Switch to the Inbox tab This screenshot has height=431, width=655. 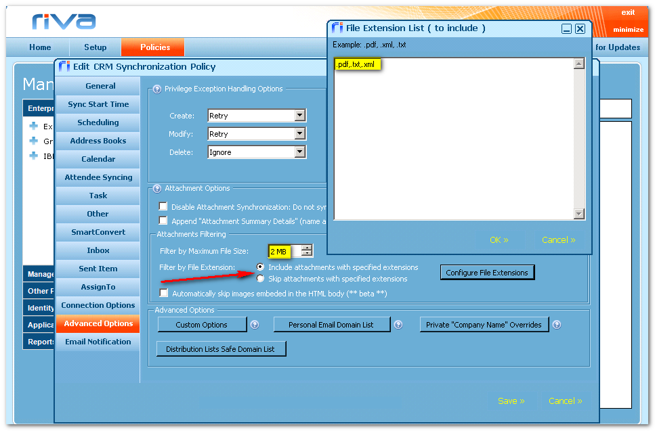point(98,250)
